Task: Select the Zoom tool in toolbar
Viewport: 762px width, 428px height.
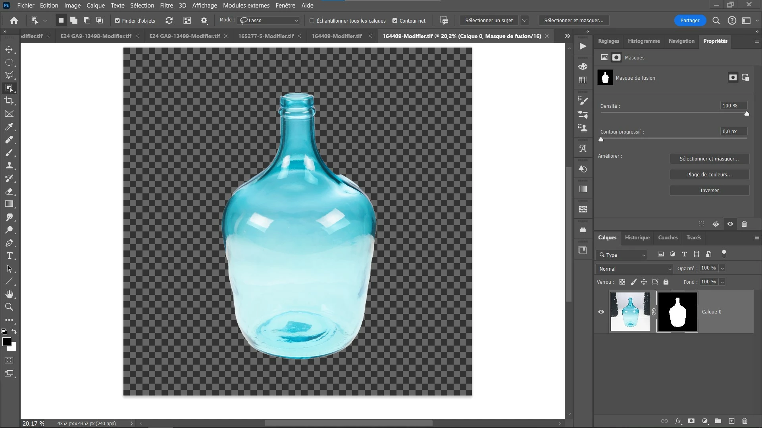Action: coord(9,307)
